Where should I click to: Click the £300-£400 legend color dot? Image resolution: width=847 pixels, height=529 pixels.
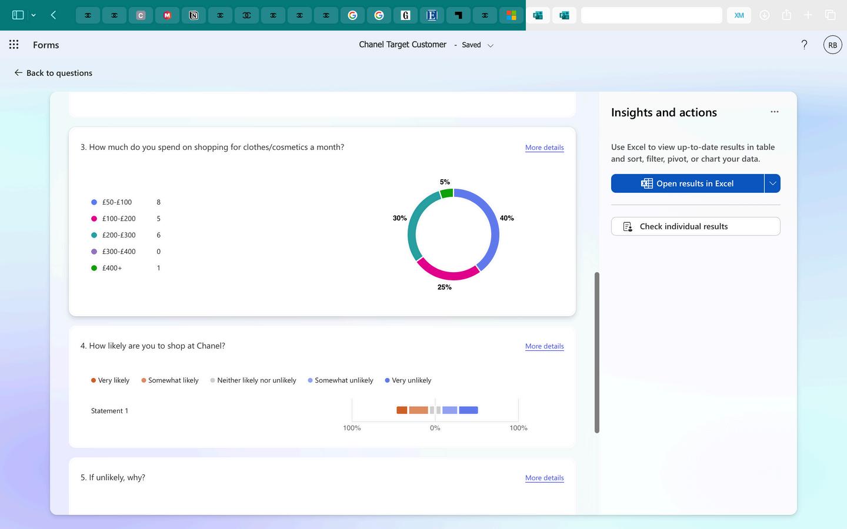coord(94,252)
